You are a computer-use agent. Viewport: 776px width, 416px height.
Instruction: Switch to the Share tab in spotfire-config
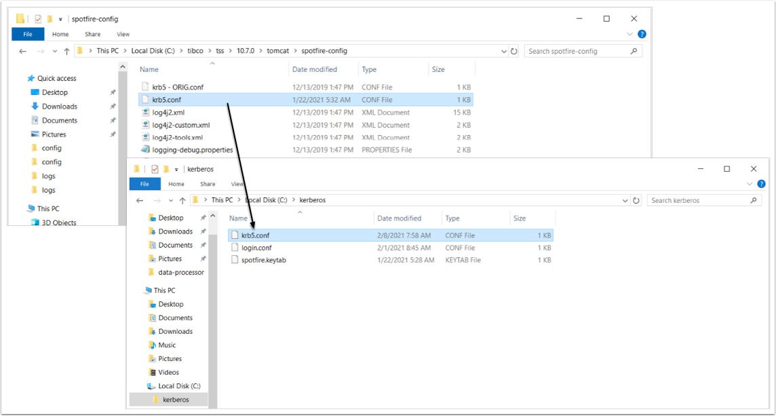point(93,34)
